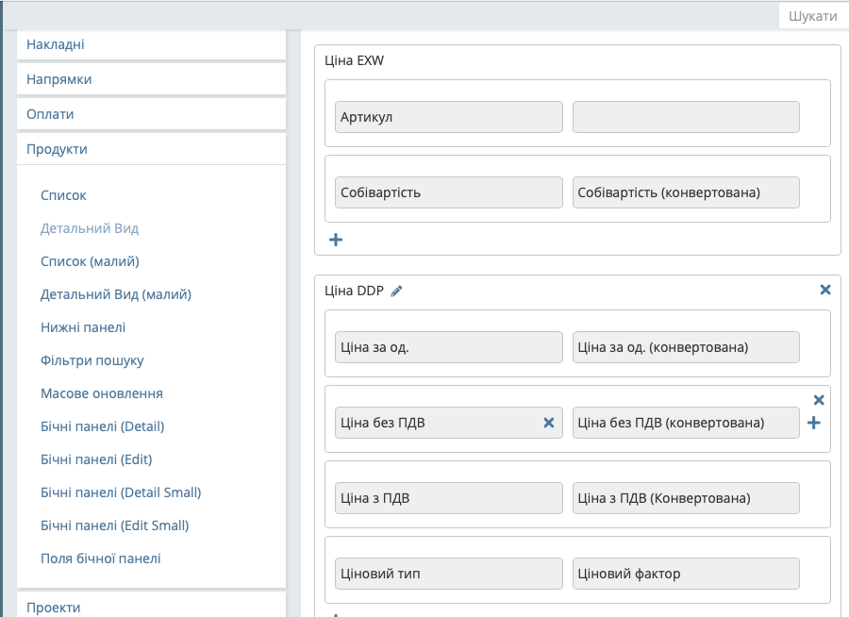Image resolution: width=849 pixels, height=617 pixels.
Task: Select Детальний Вид layout
Action: pos(90,228)
